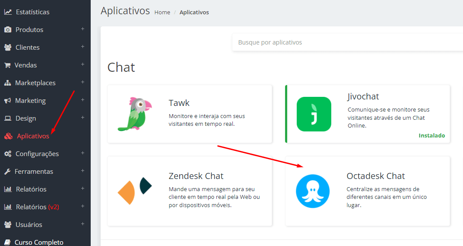463x246 pixels.
Task: Open the Jivochat app title
Action: [x=363, y=96]
